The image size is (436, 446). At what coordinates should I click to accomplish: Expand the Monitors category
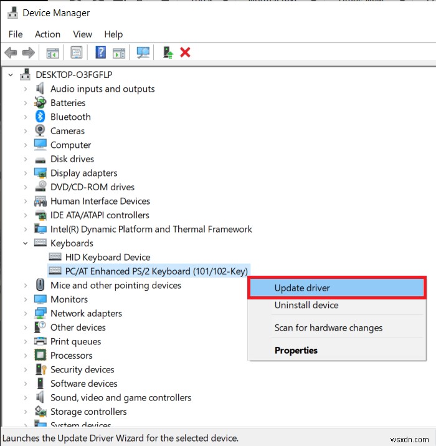pyautogui.click(x=26, y=299)
